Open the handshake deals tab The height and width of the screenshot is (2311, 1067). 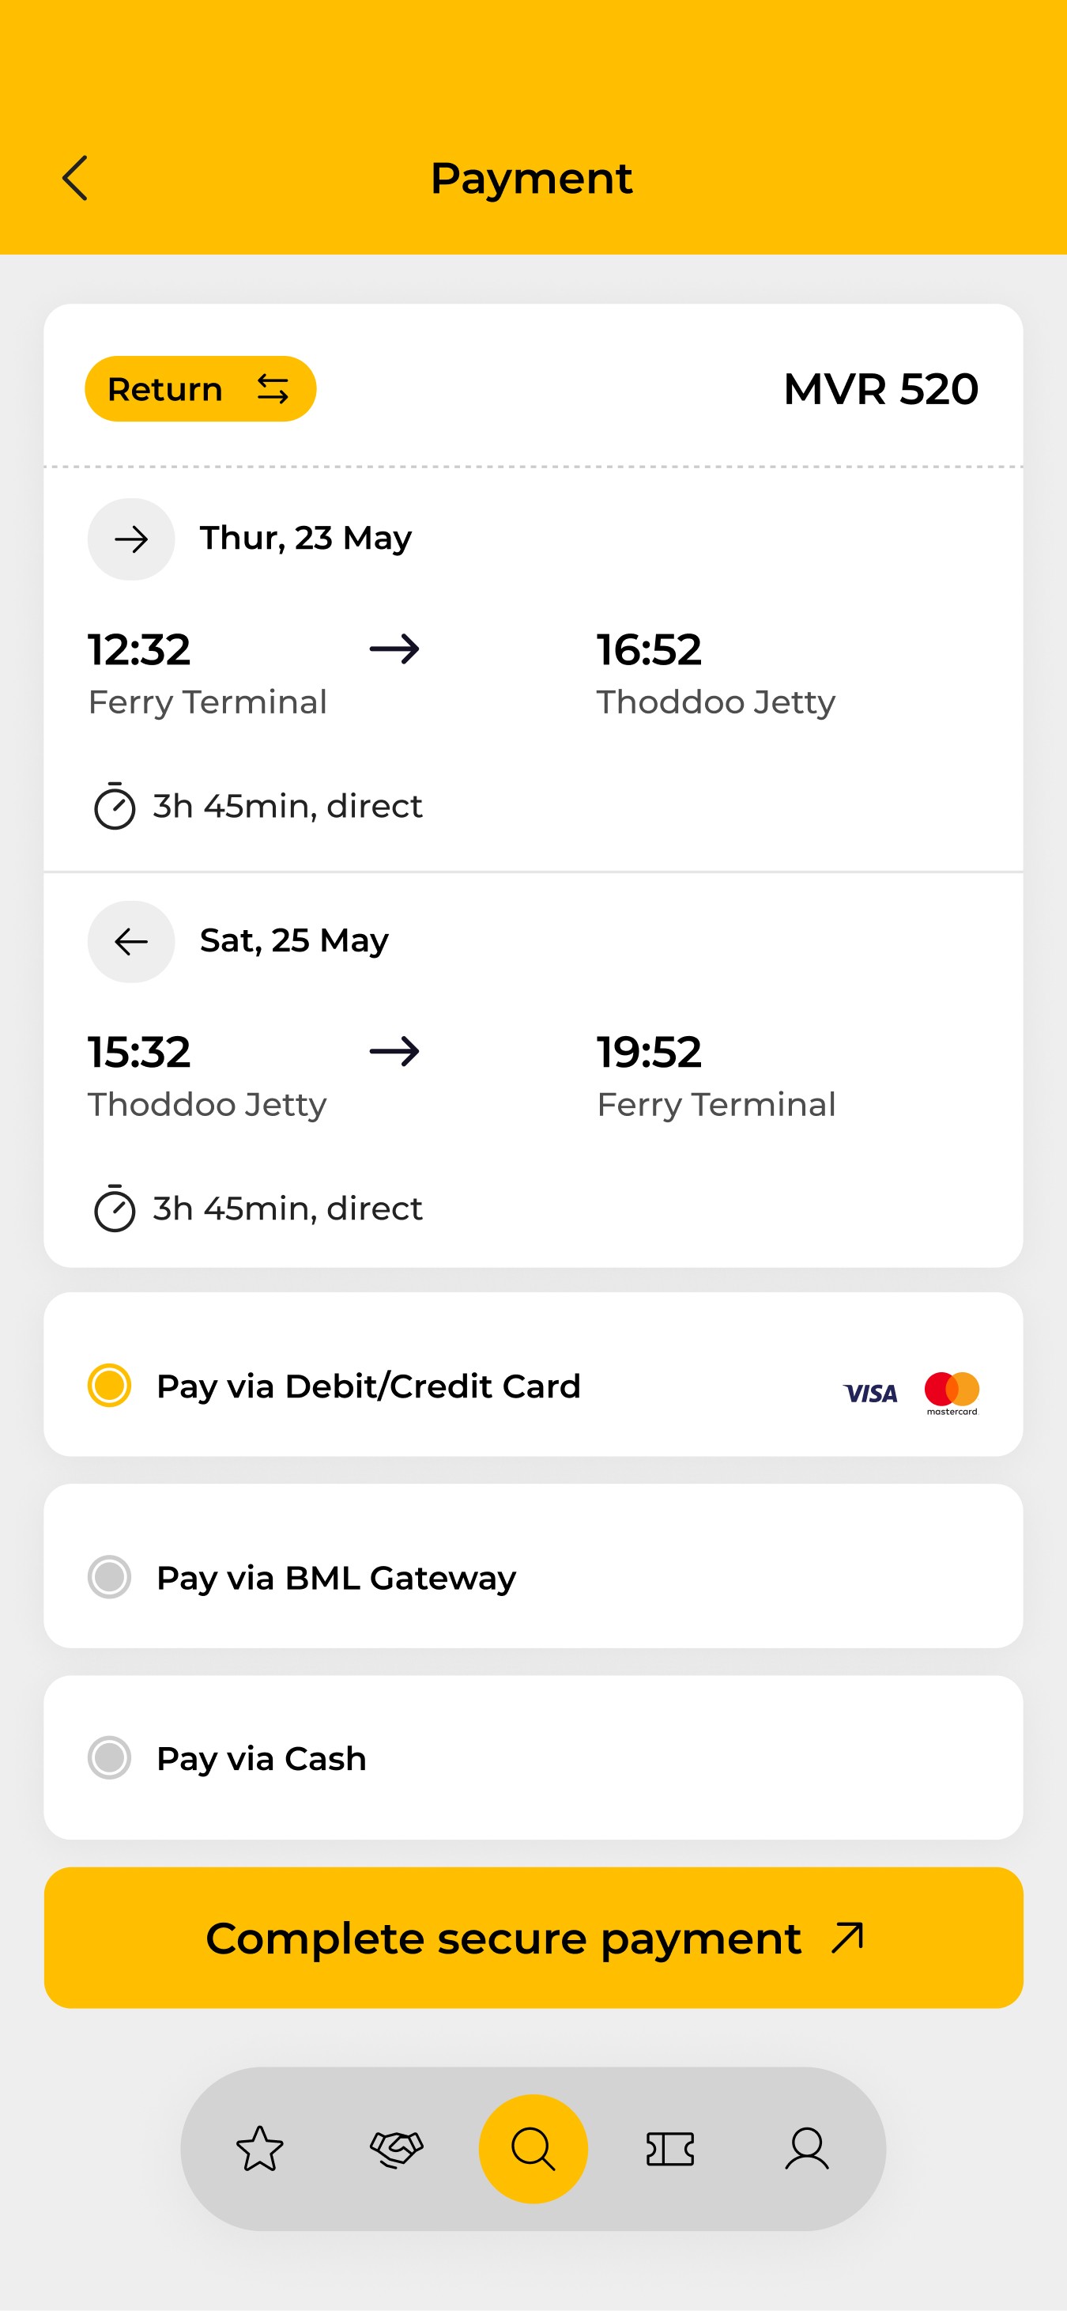396,2149
